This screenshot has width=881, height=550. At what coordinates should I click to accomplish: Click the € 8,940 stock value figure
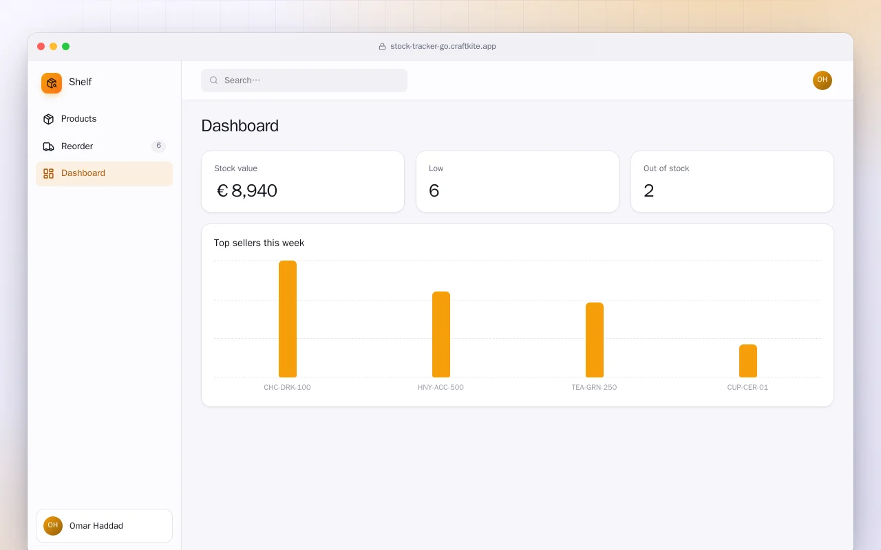coord(246,191)
